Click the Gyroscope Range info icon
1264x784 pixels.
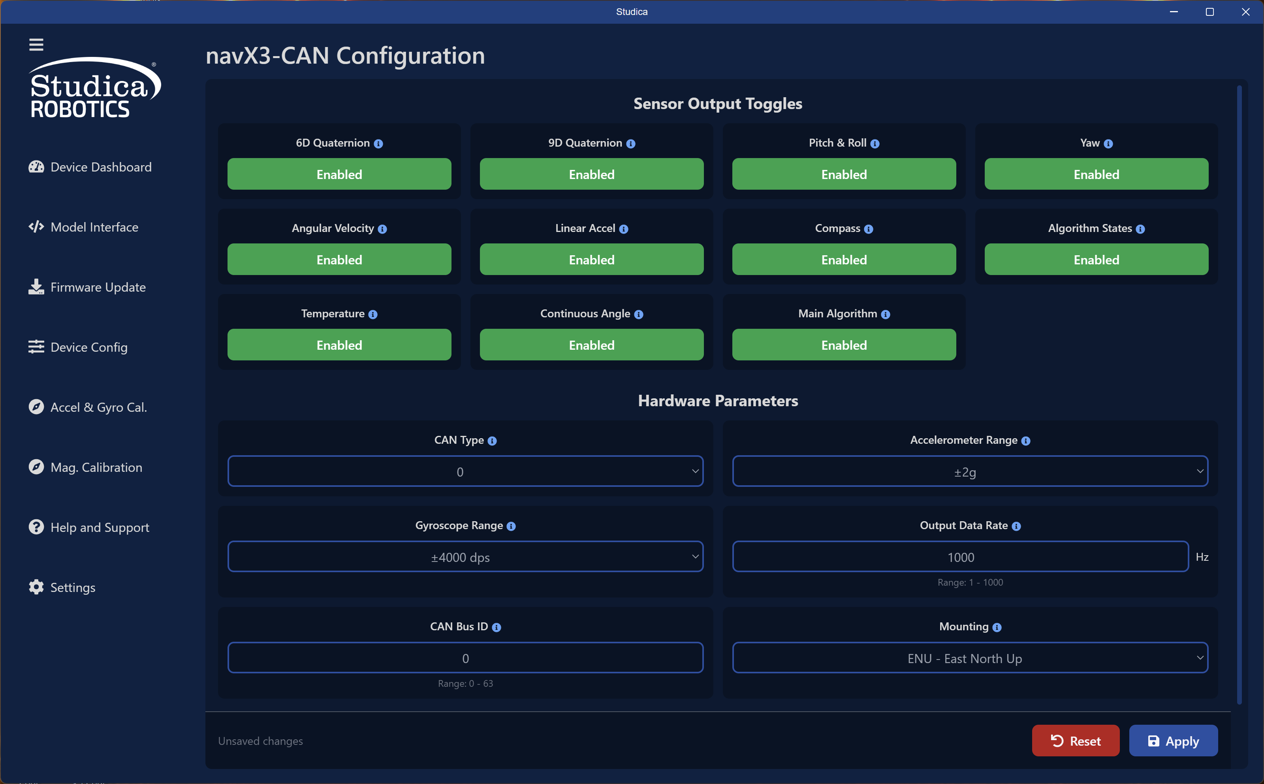click(x=511, y=526)
